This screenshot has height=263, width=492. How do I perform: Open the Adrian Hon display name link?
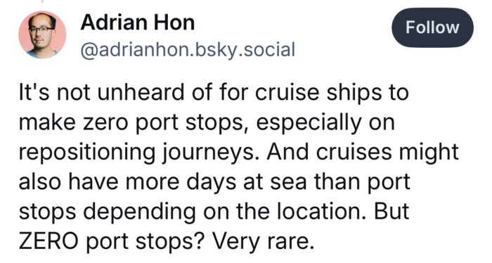tap(138, 23)
